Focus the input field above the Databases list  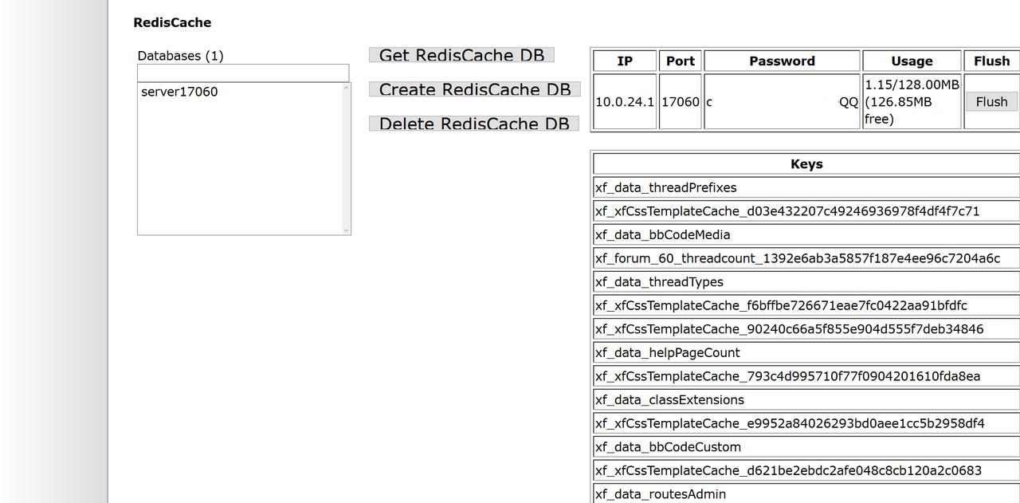(x=243, y=73)
